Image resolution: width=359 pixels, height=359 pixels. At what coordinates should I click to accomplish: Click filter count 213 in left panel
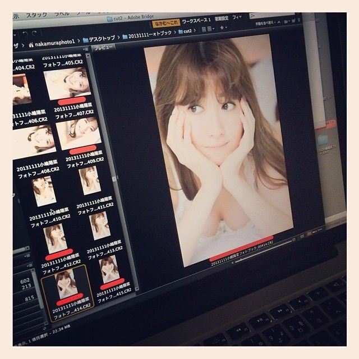(x=26, y=286)
